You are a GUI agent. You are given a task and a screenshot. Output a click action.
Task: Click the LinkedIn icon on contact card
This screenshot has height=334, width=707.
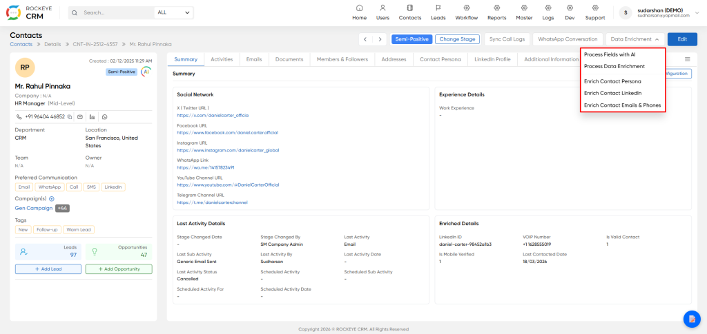(x=92, y=117)
